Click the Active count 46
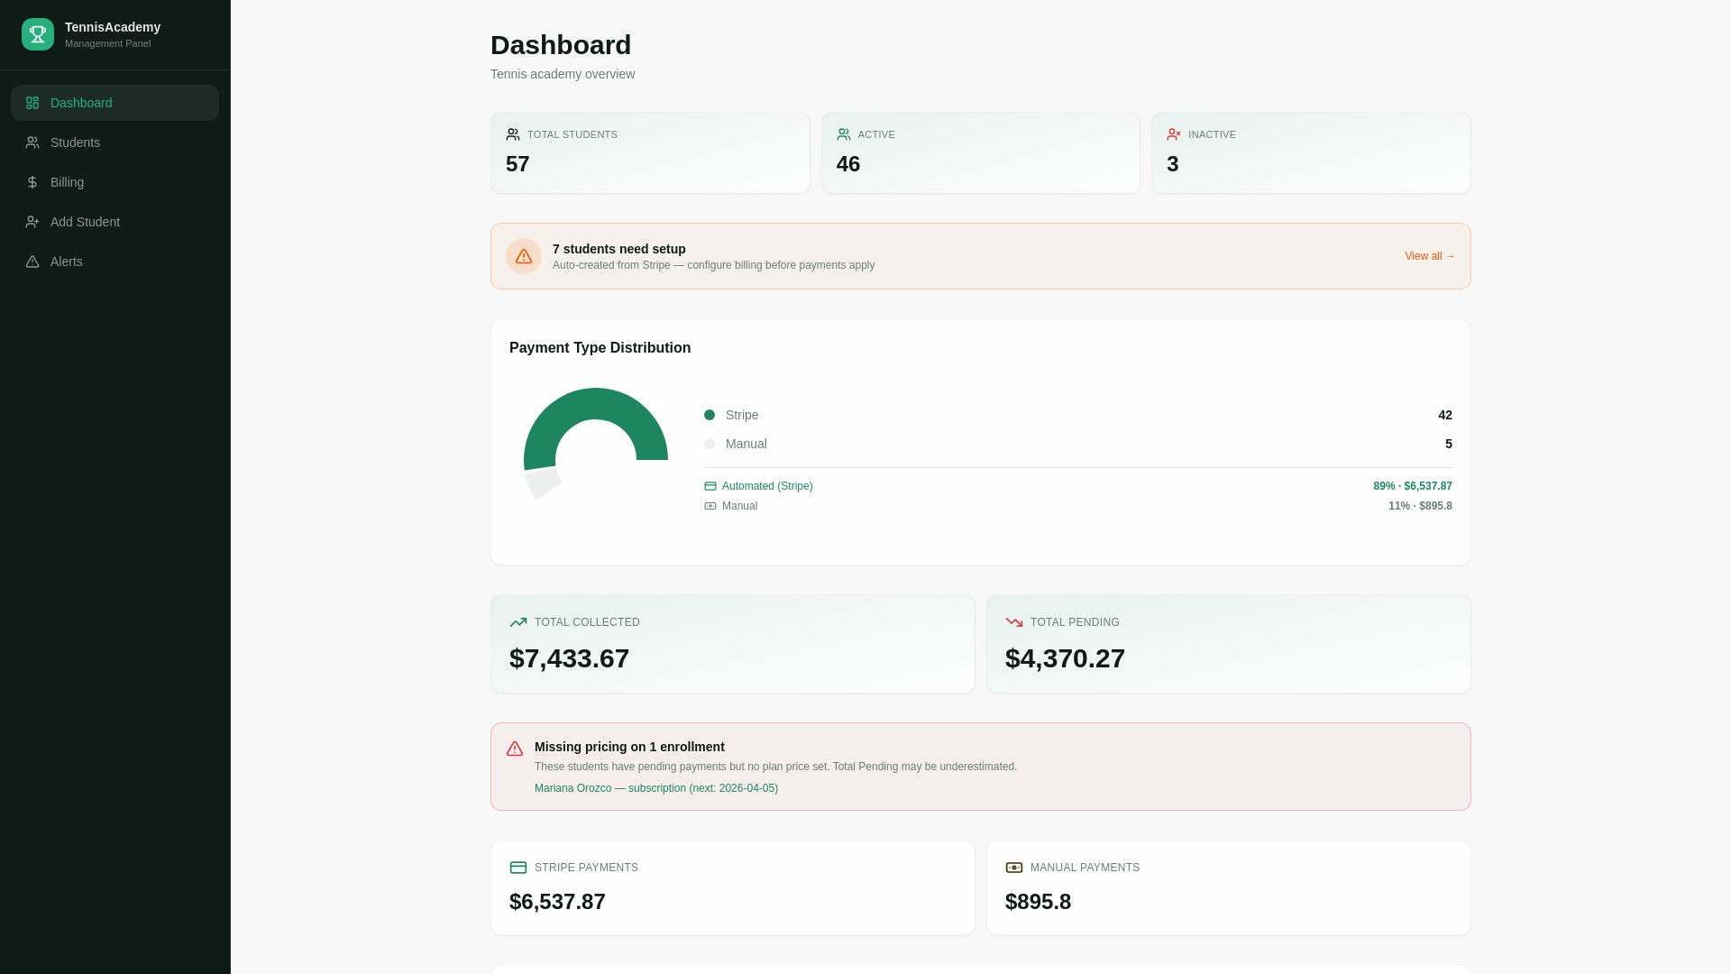This screenshot has width=1731, height=974. point(848,164)
